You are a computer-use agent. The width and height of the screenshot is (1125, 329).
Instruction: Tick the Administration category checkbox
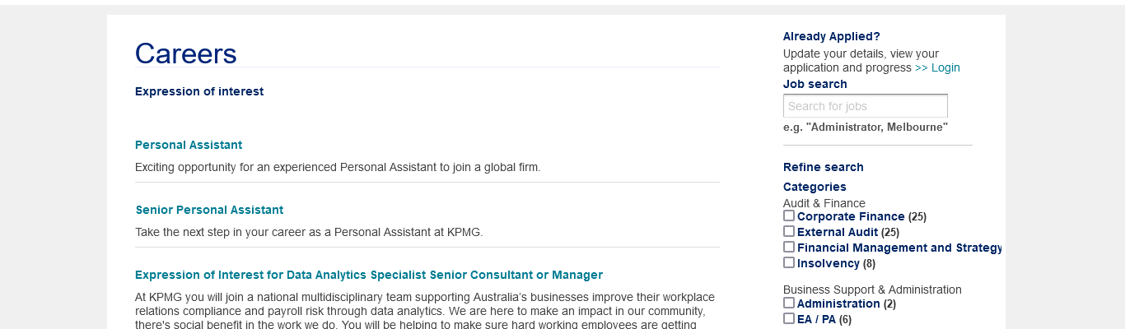[789, 303]
